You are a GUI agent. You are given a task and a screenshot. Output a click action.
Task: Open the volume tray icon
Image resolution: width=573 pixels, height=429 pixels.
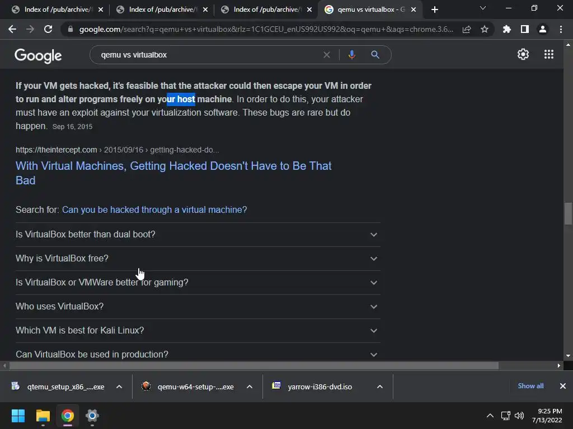tap(519, 416)
